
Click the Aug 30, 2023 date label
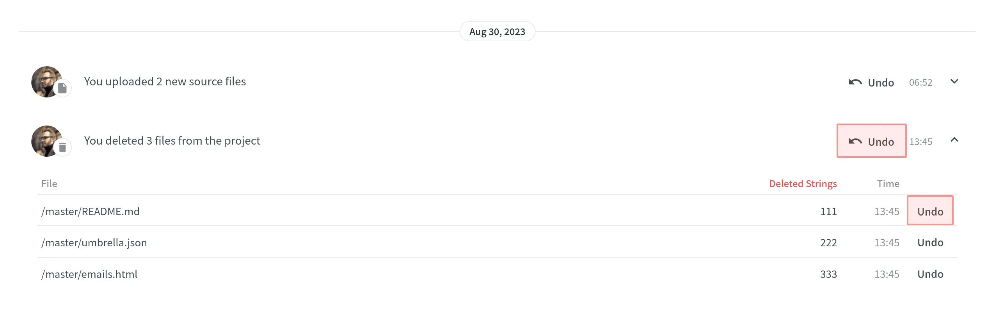click(x=497, y=32)
